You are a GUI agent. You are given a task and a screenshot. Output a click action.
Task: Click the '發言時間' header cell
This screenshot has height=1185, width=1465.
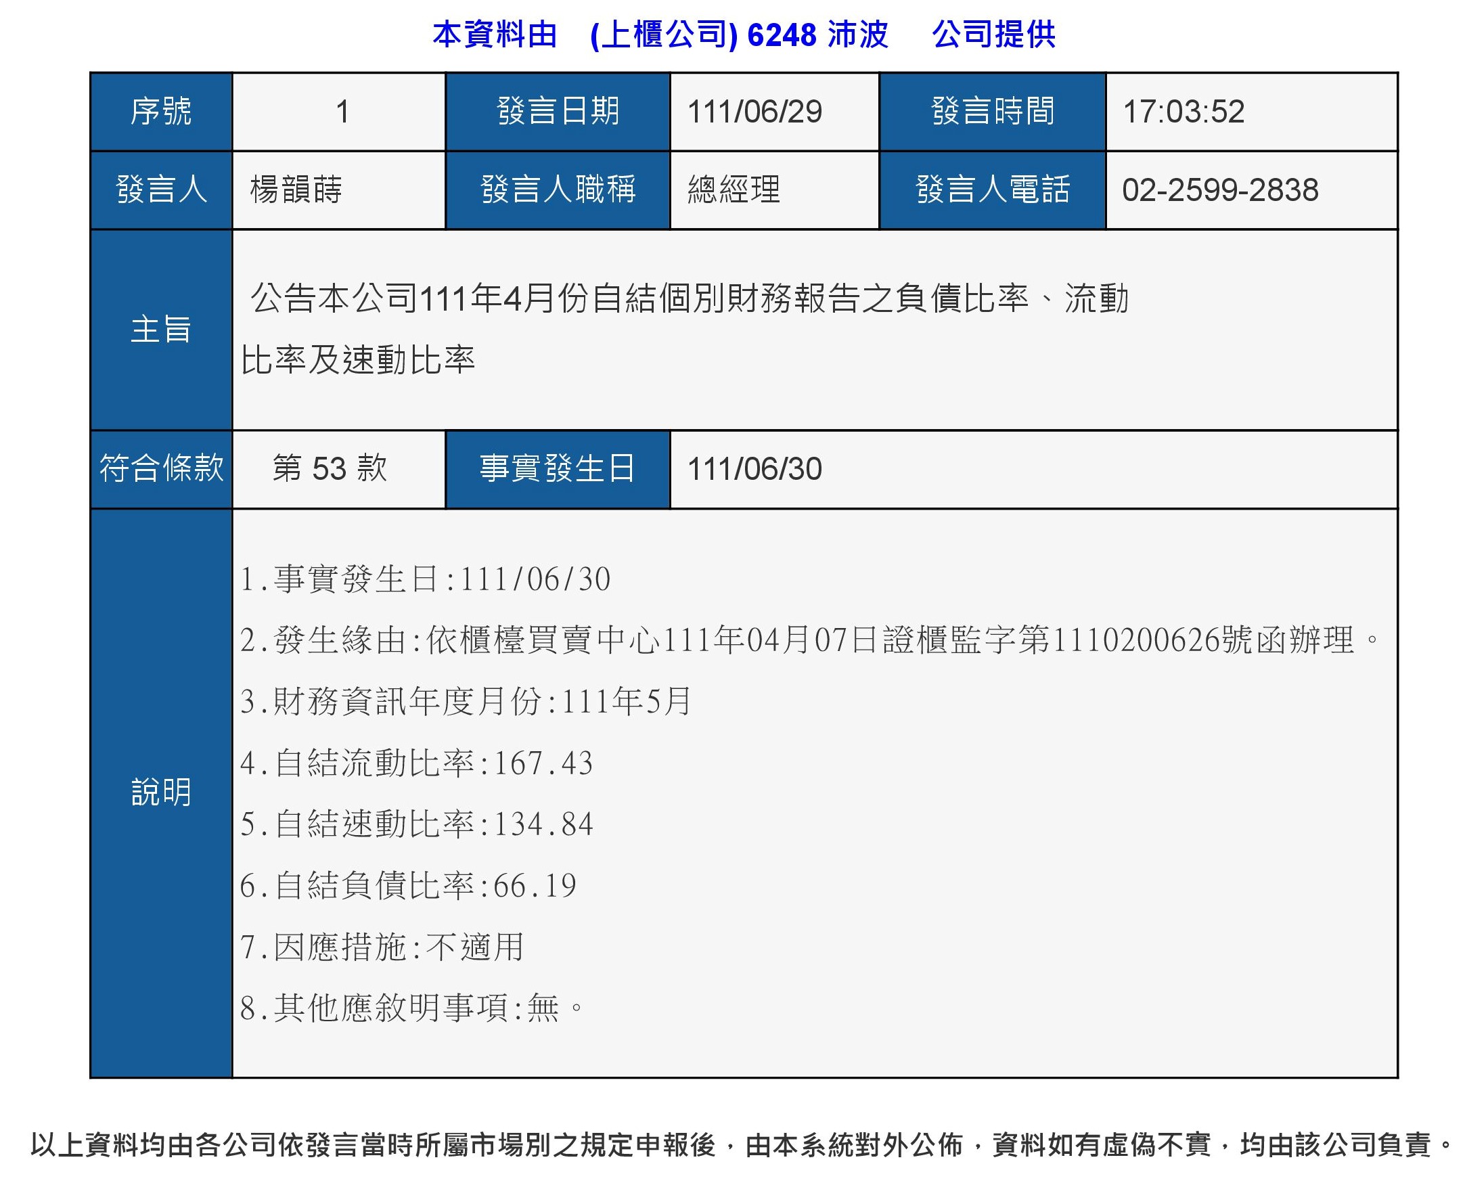(992, 111)
